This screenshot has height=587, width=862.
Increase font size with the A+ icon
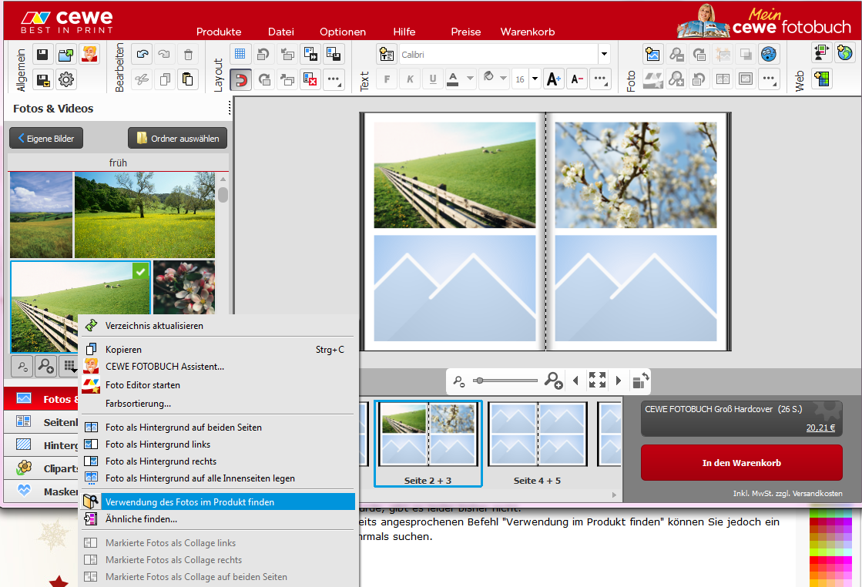tap(553, 79)
